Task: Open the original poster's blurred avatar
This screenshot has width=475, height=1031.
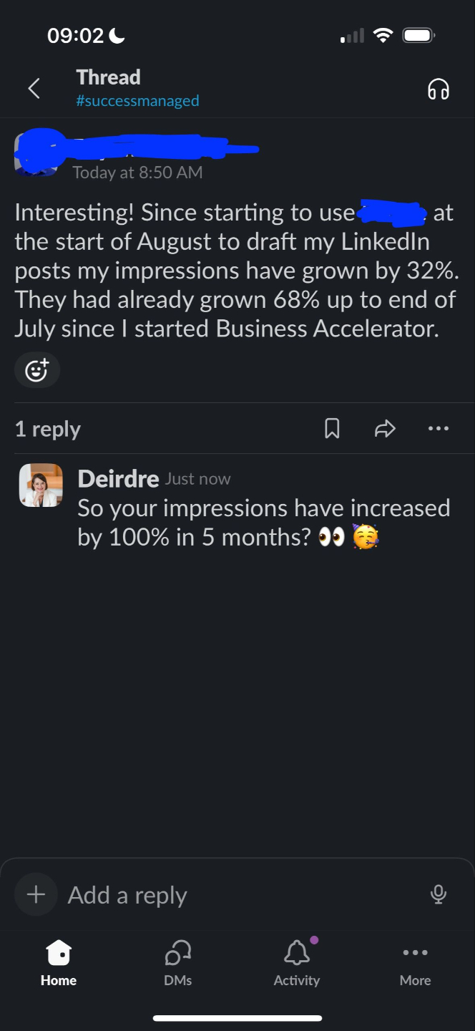Action: [x=35, y=153]
